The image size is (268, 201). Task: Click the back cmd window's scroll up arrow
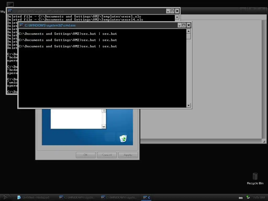click(177, 17)
